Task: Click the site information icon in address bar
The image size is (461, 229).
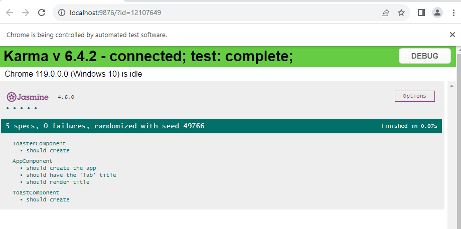Action: (62, 13)
